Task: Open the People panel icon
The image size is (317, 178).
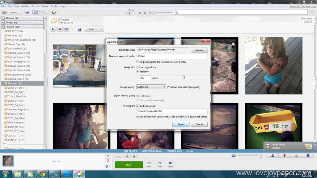Action: (272, 155)
